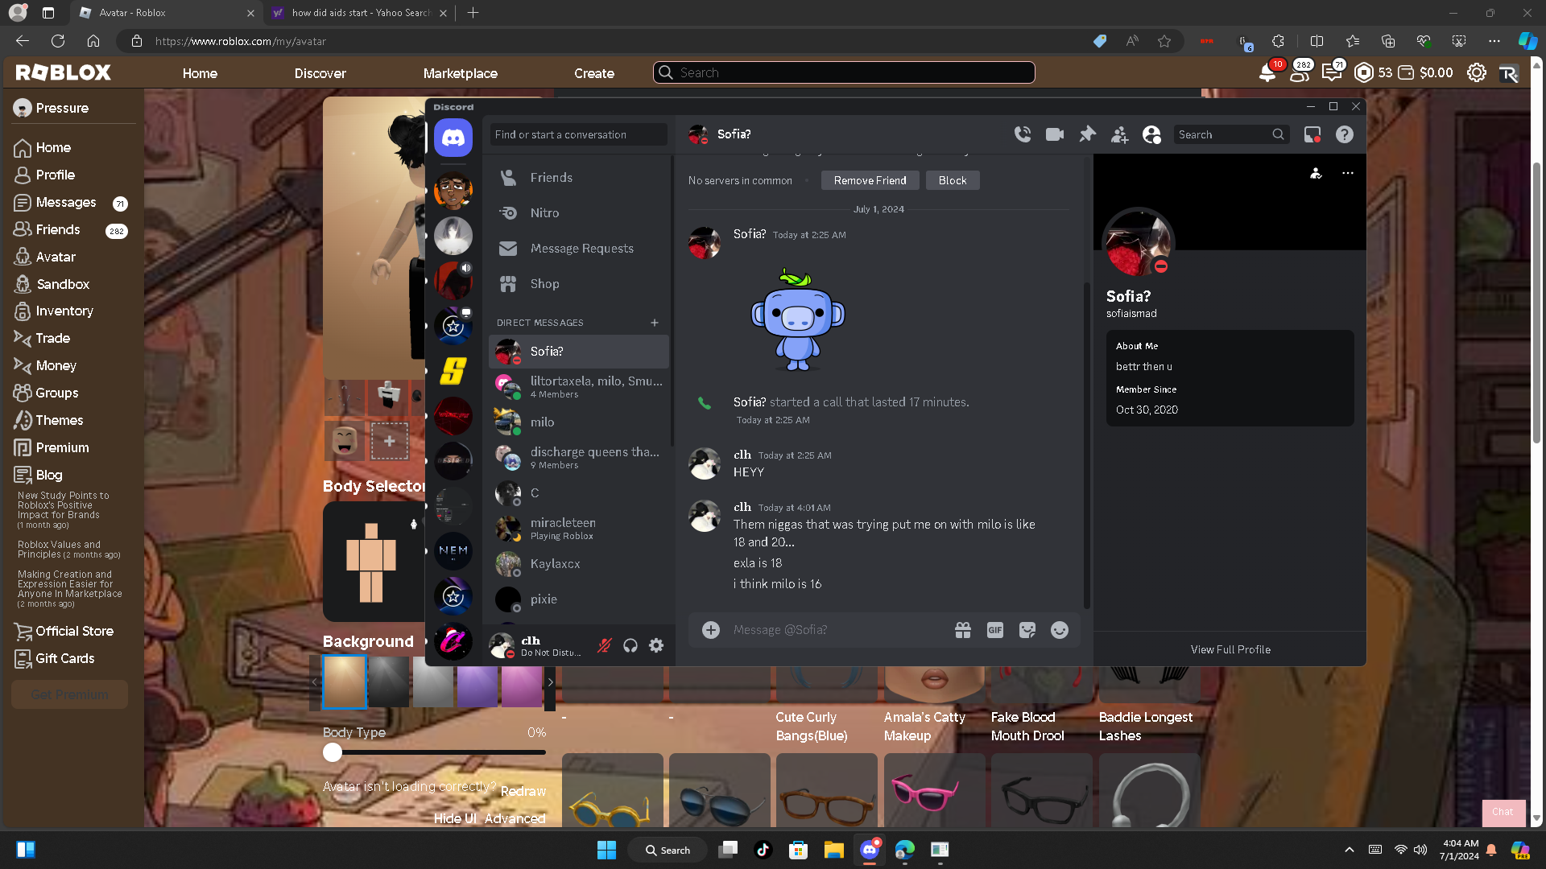1546x869 pixels.
Task: Click Advanced link in Roblox avatar editor
Action: [515, 818]
